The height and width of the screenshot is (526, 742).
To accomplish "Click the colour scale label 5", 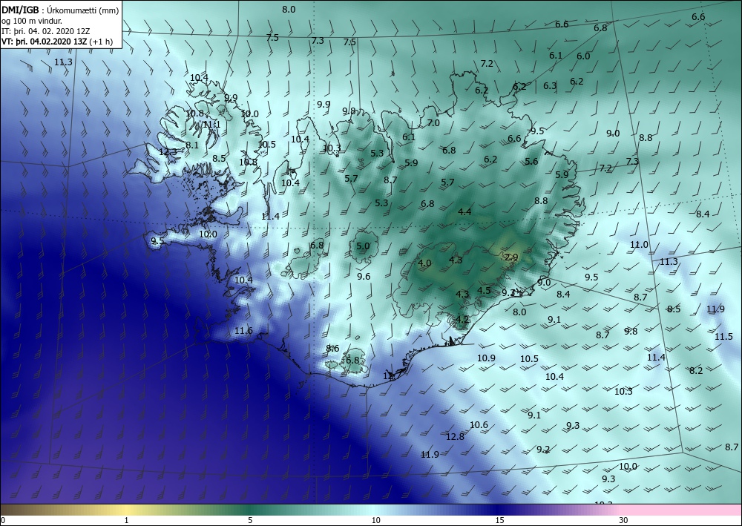I will coord(250,520).
